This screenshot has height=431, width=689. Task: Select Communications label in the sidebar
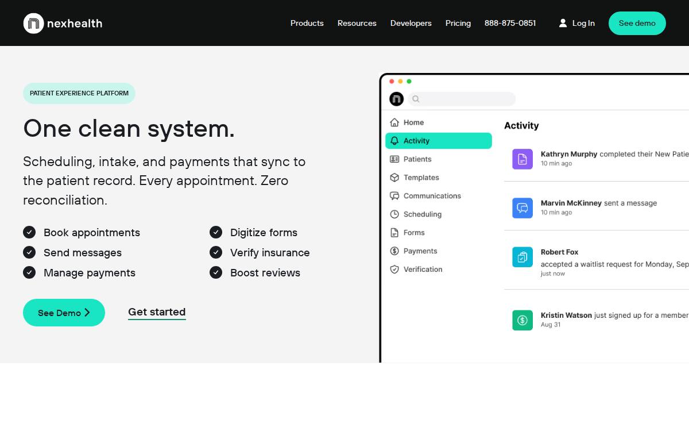(x=432, y=196)
